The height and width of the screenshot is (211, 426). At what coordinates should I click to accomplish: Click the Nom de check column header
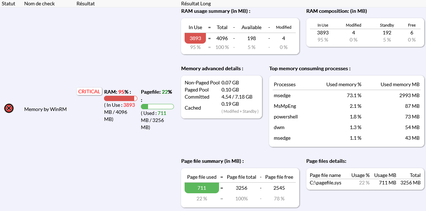point(39,4)
